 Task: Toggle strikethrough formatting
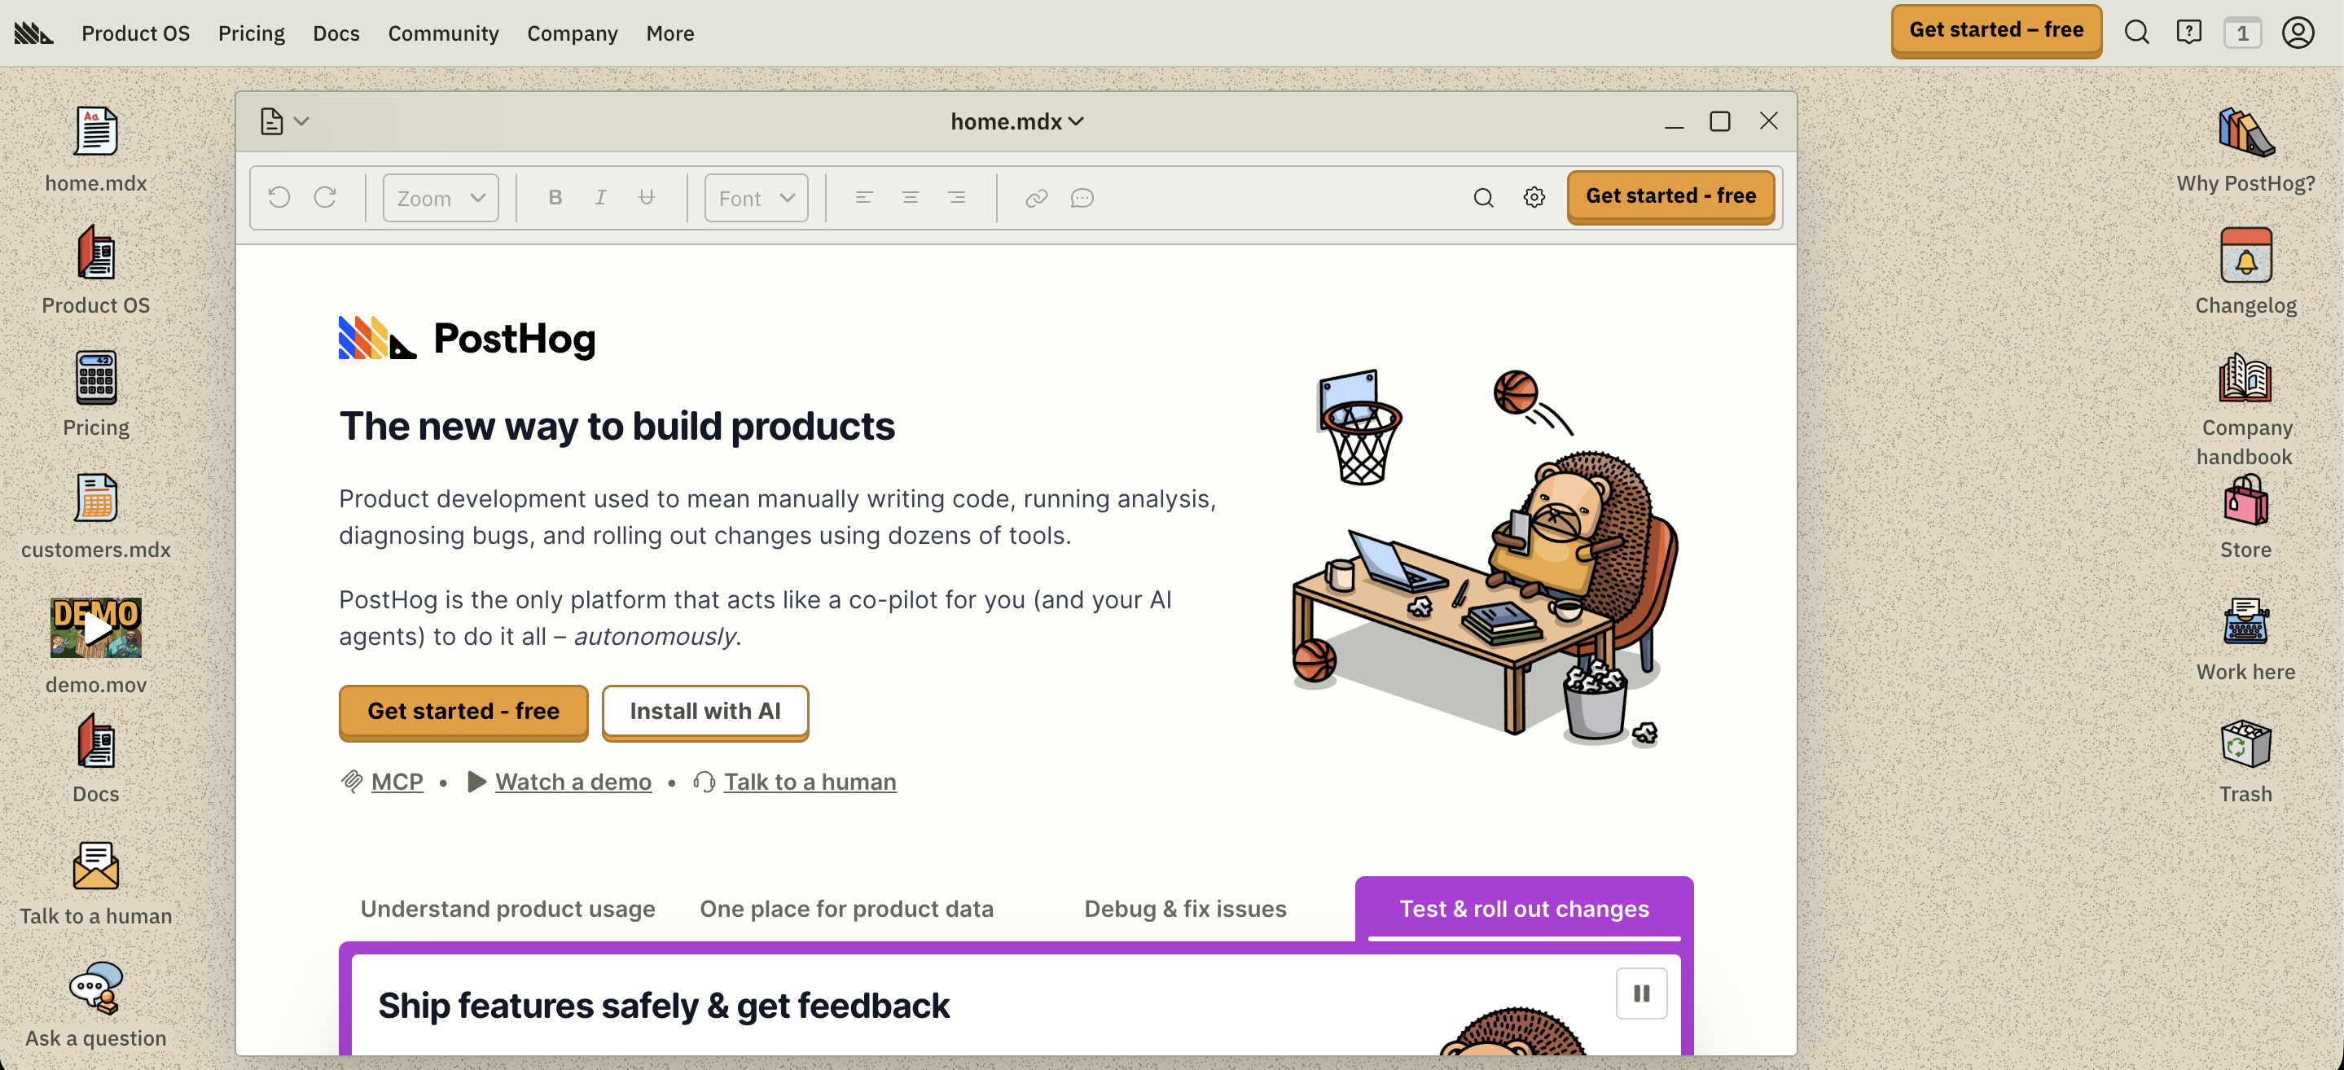[646, 197]
